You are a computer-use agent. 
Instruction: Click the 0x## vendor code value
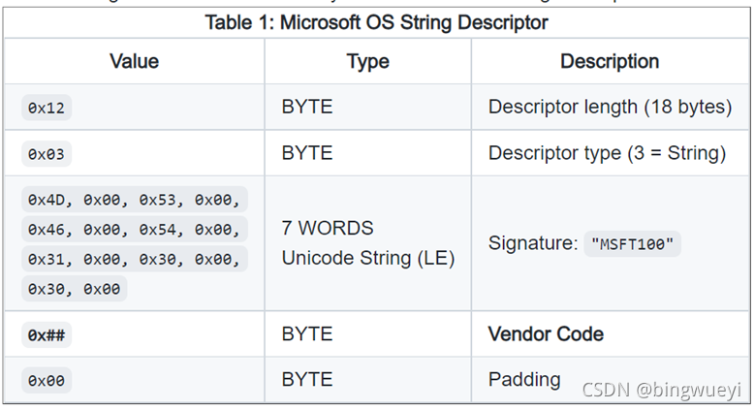(x=46, y=334)
